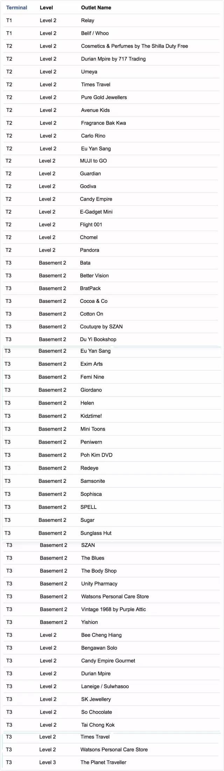Select the Bengawan Solo outlet row
This screenshot has height=771, width=224.
click(x=99, y=648)
